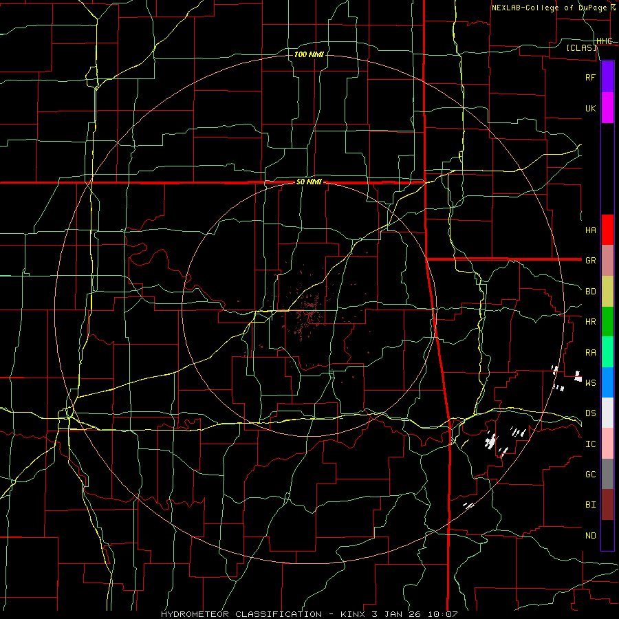Click the blue WS color swatch
Screen dimensions: 619x619
(607, 382)
